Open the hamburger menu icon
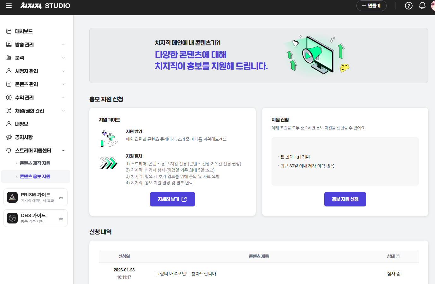 point(9,6)
